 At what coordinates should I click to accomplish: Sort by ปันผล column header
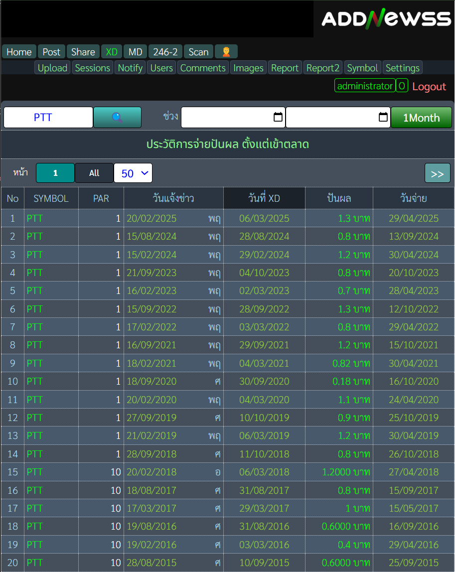coord(339,198)
